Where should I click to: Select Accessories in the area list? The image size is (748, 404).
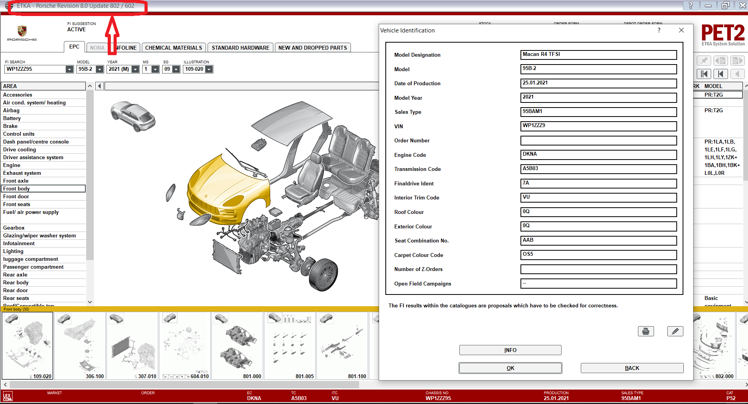pyautogui.click(x=43, y=95)
